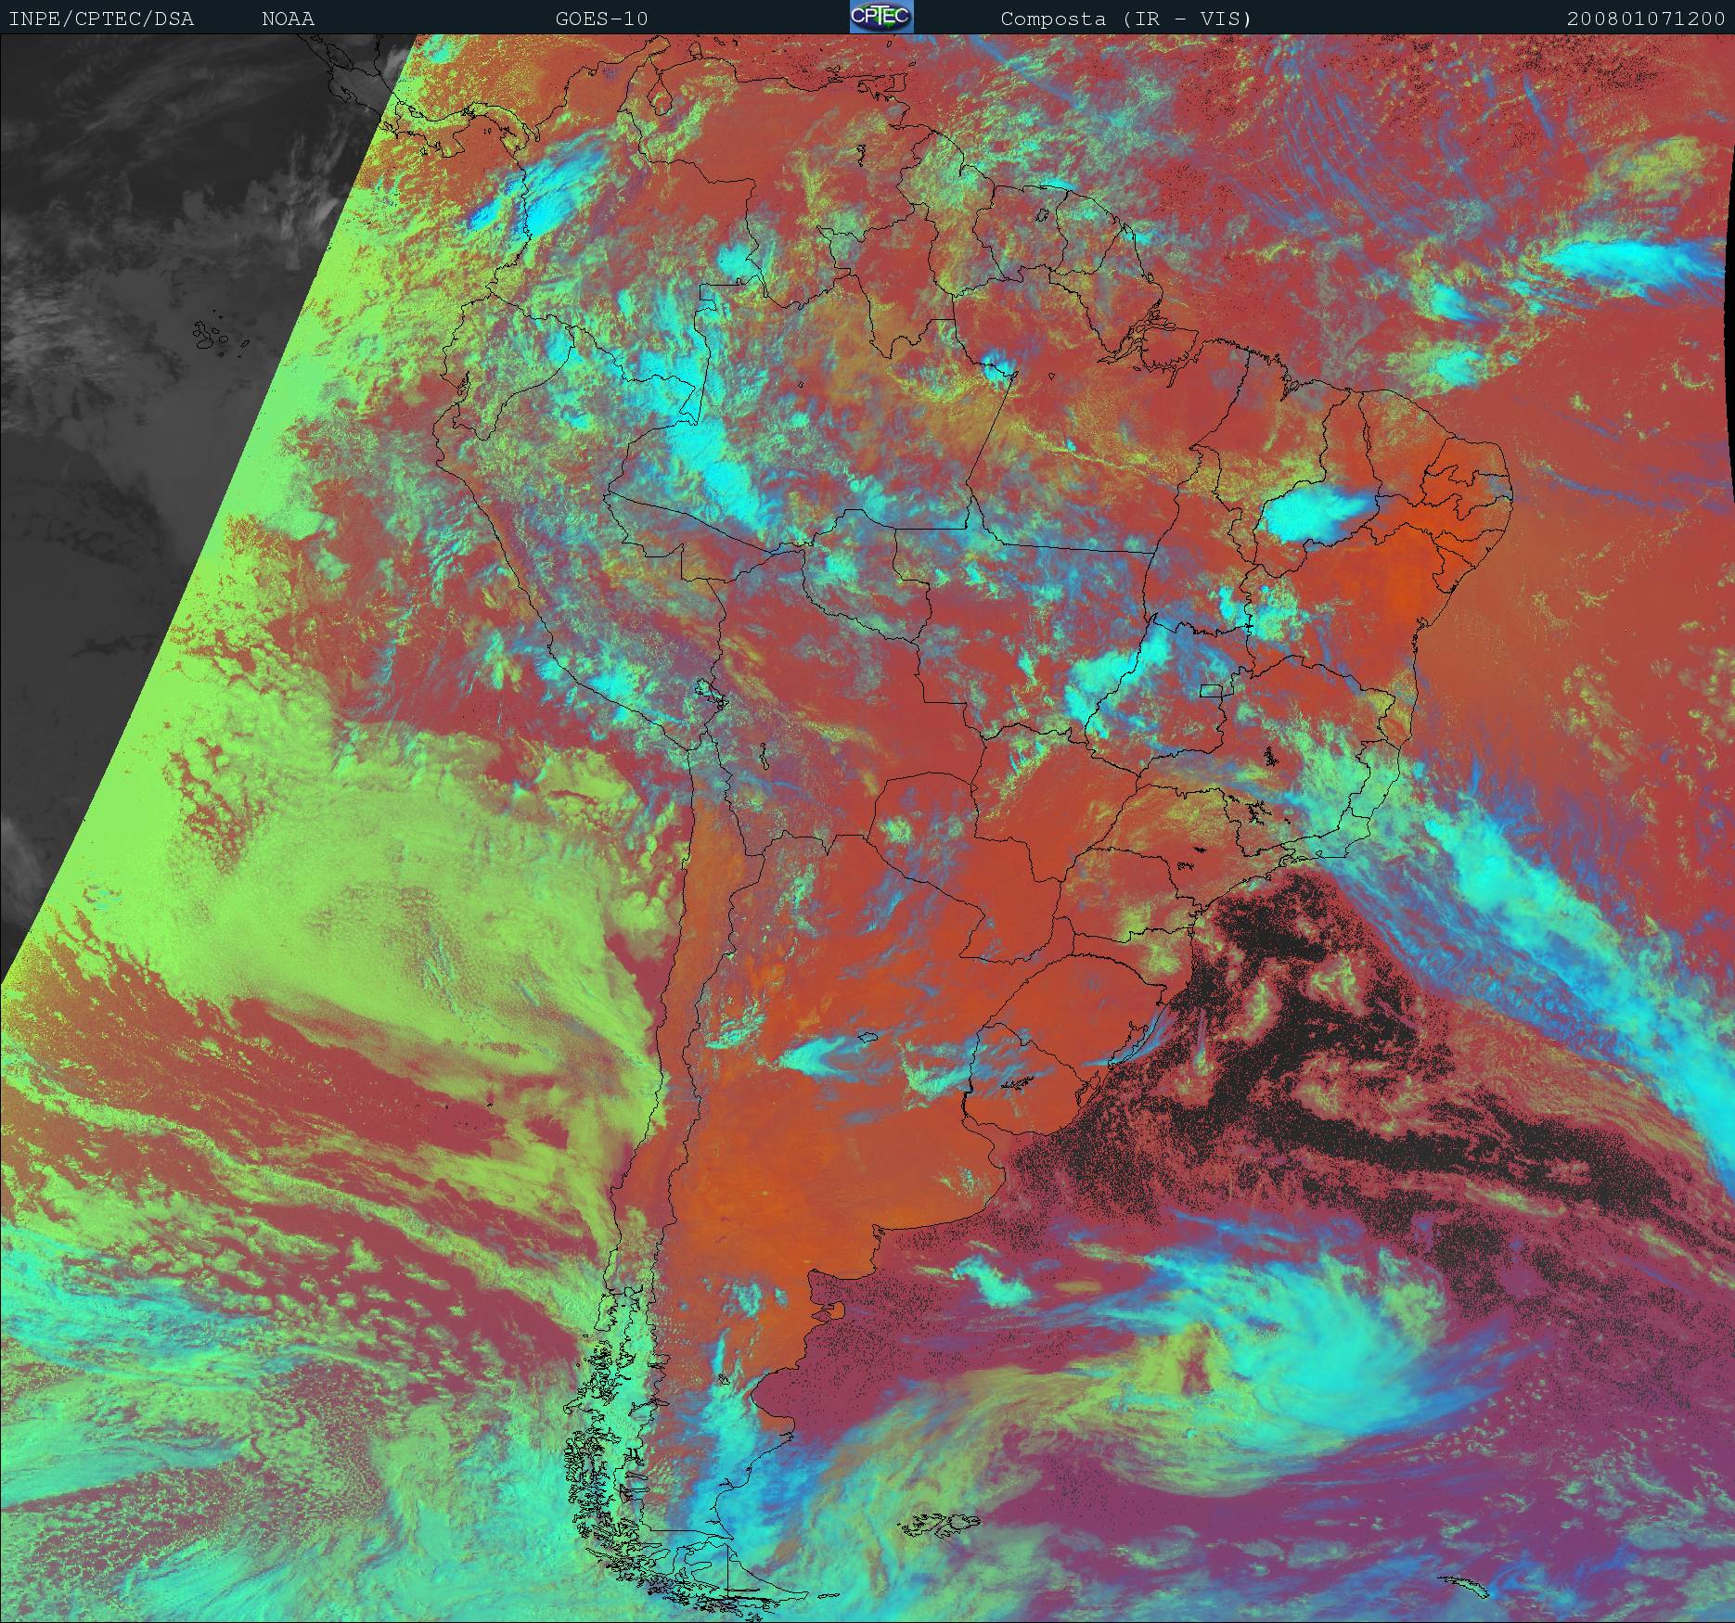1735x1623 pixels.
Task: Click the GOES-10 satellite label
Action: [601, 19]
